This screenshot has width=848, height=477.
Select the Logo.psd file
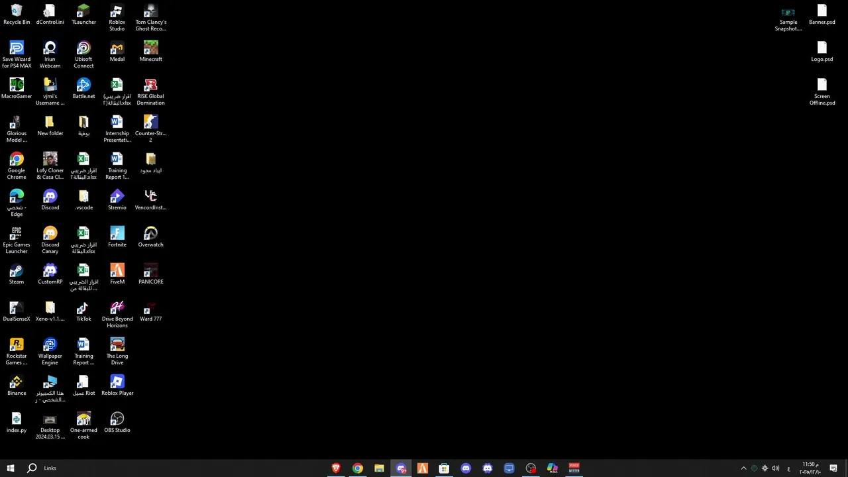click(822, 52)
